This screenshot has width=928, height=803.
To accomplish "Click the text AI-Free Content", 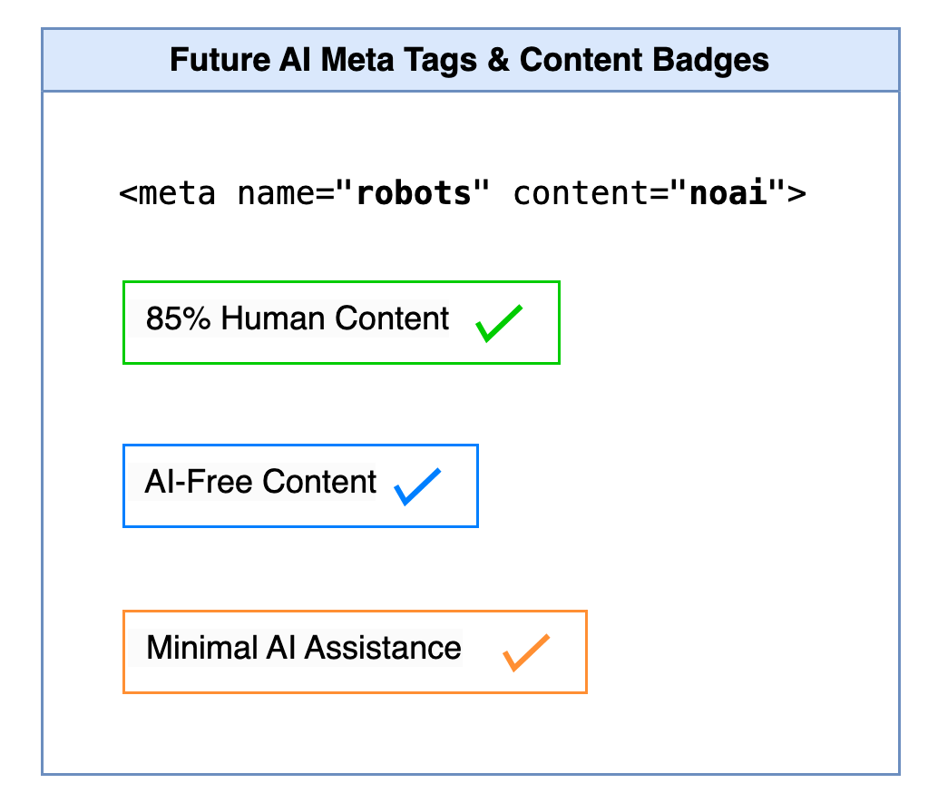I will click(x=260, y=482).
